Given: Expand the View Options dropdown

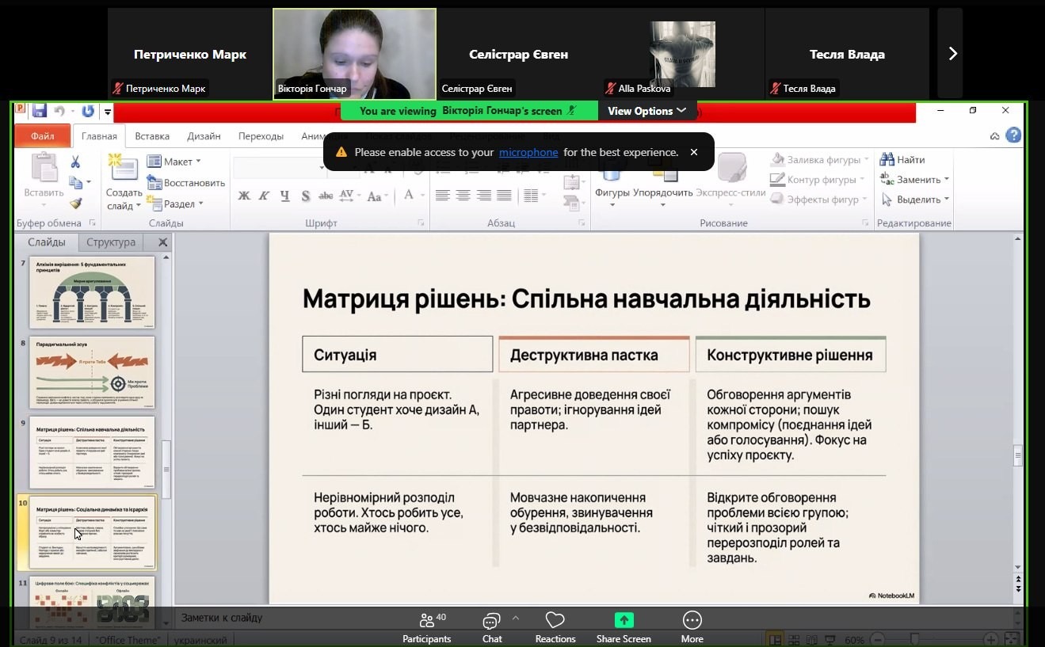Looking at the screenshot, I should (646, 111).
